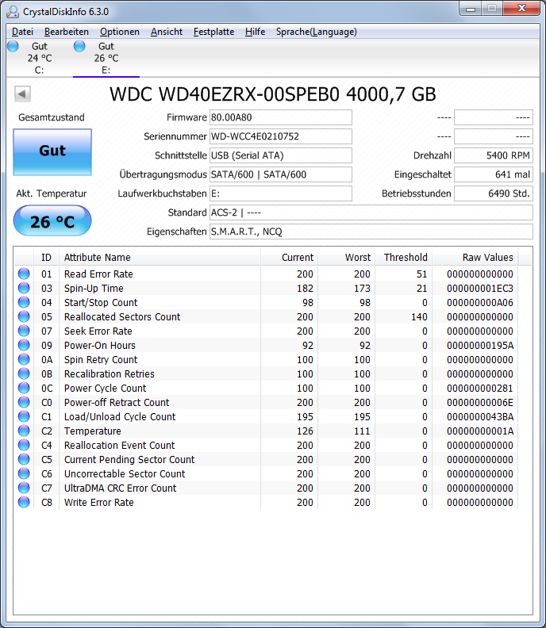Click the ID column header
The image size is (546, 628).
tap(47, 257)
